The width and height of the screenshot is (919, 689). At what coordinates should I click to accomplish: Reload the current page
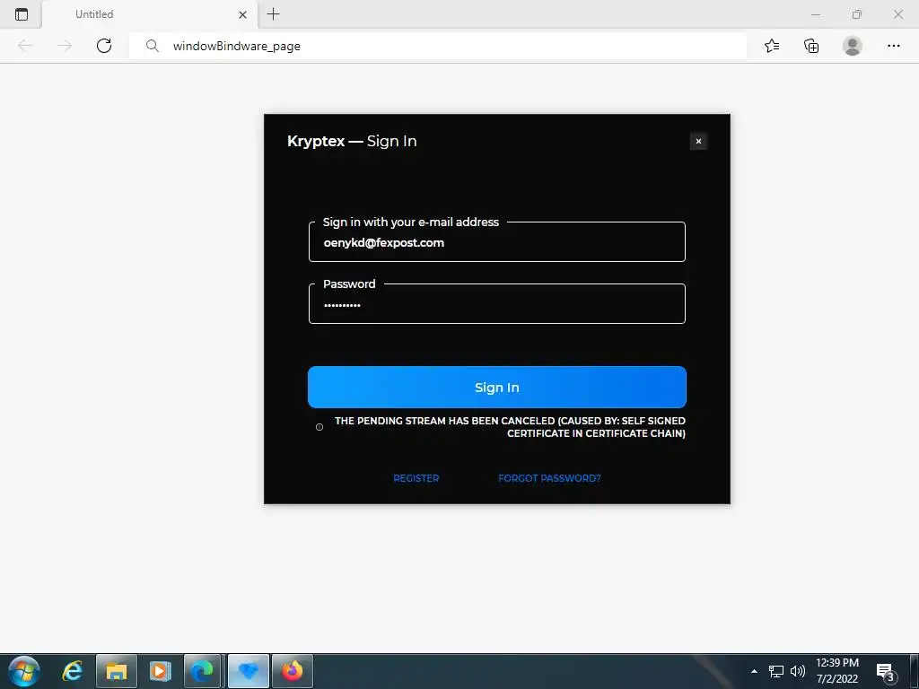tap(104, 46)
